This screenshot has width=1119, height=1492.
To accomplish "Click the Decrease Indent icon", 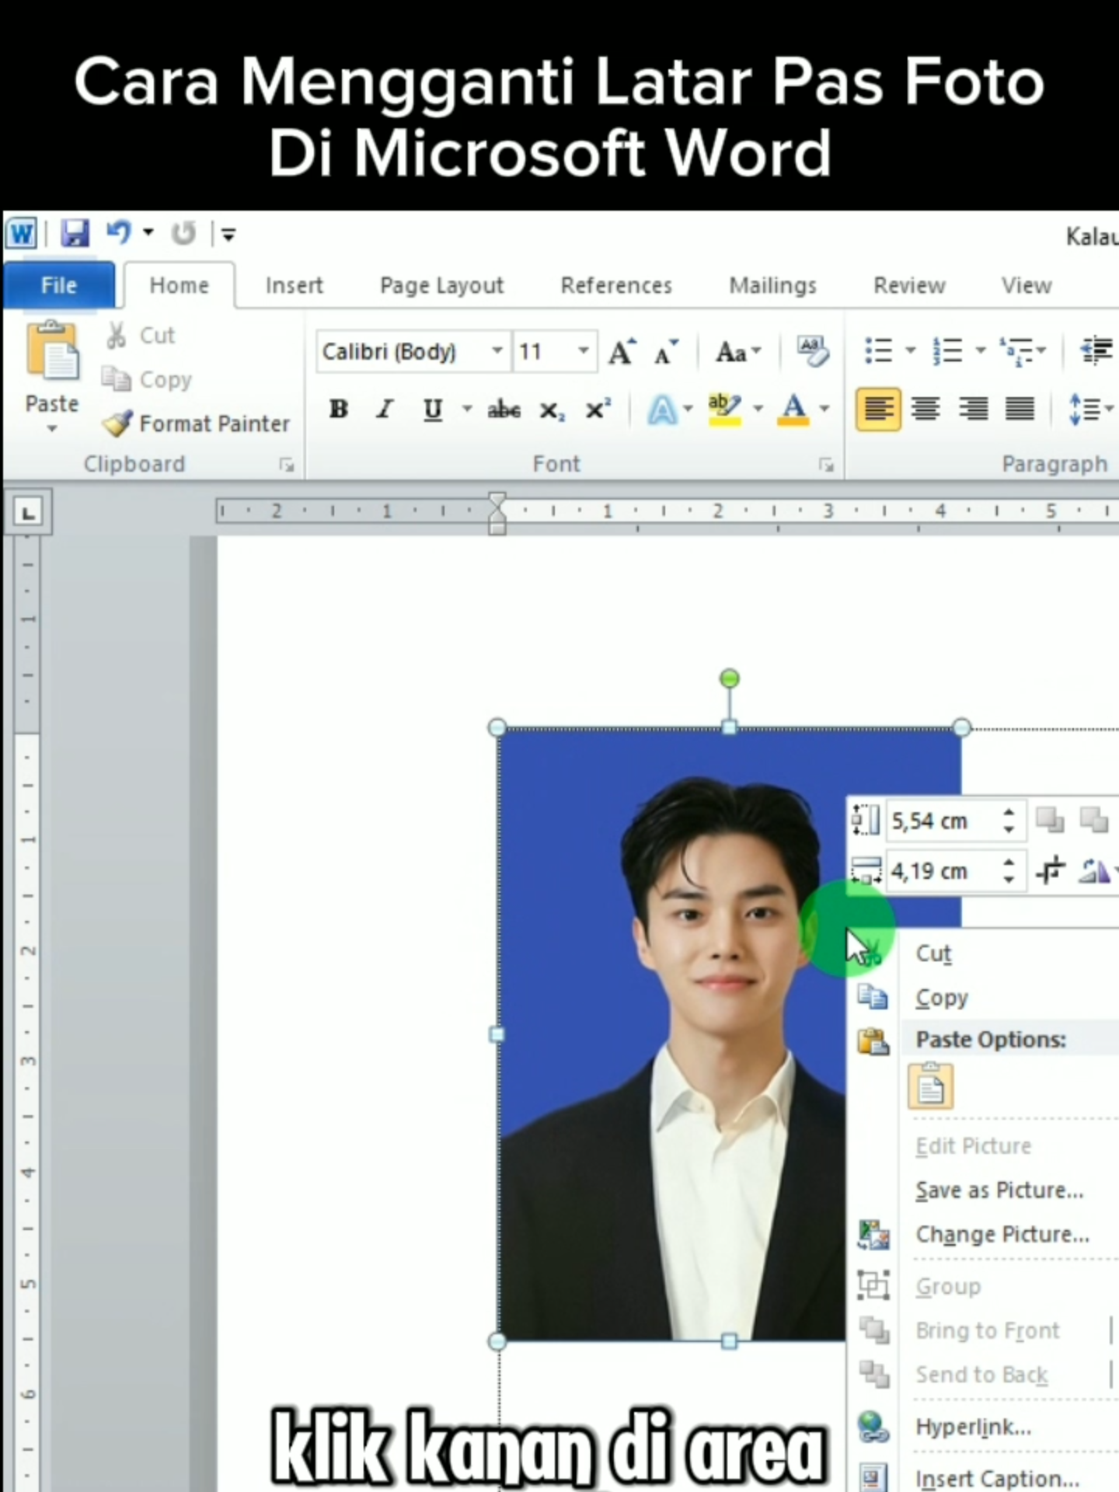I will [x=1096, y=351].
